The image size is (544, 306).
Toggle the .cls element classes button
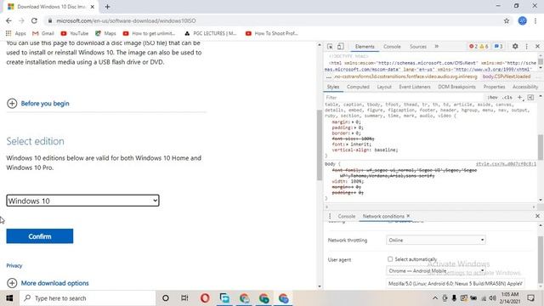point(507,98)
